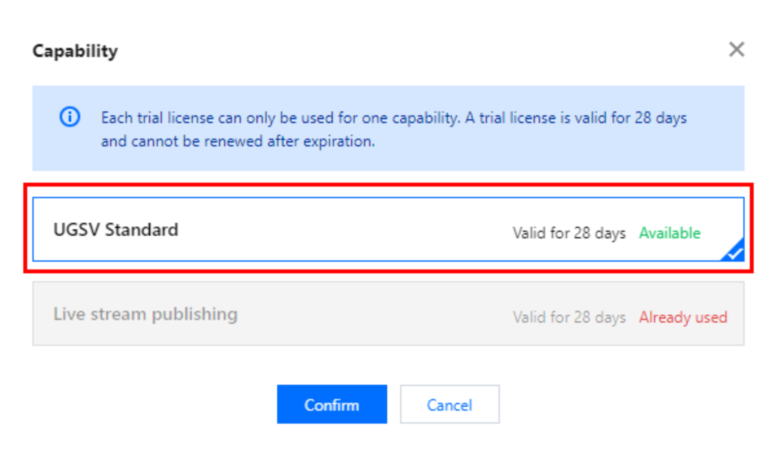The image size is (777, 456).
Task: Click the red Already used status label
Action: tap(682, 317)
